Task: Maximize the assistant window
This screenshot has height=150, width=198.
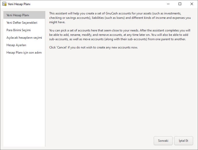Action: point(180,4)
